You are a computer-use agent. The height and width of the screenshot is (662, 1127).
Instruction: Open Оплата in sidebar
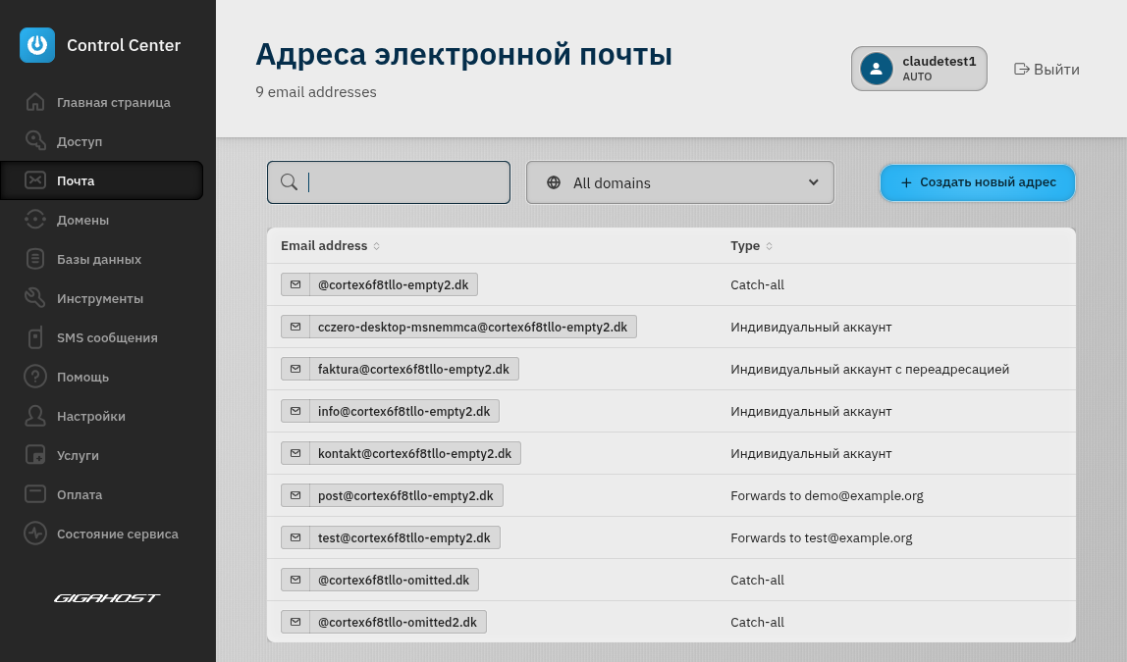coord(101,494)
